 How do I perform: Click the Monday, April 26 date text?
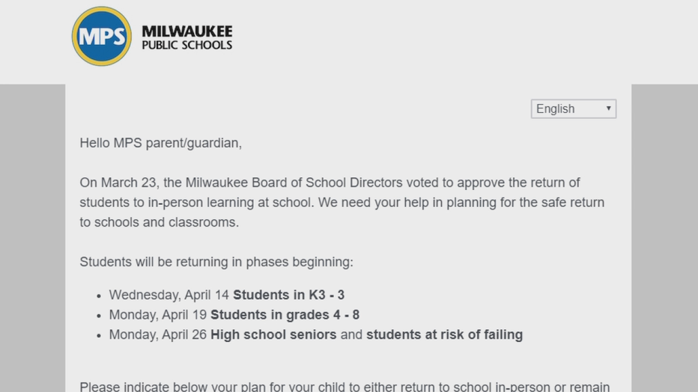click(x=158, y=334)
